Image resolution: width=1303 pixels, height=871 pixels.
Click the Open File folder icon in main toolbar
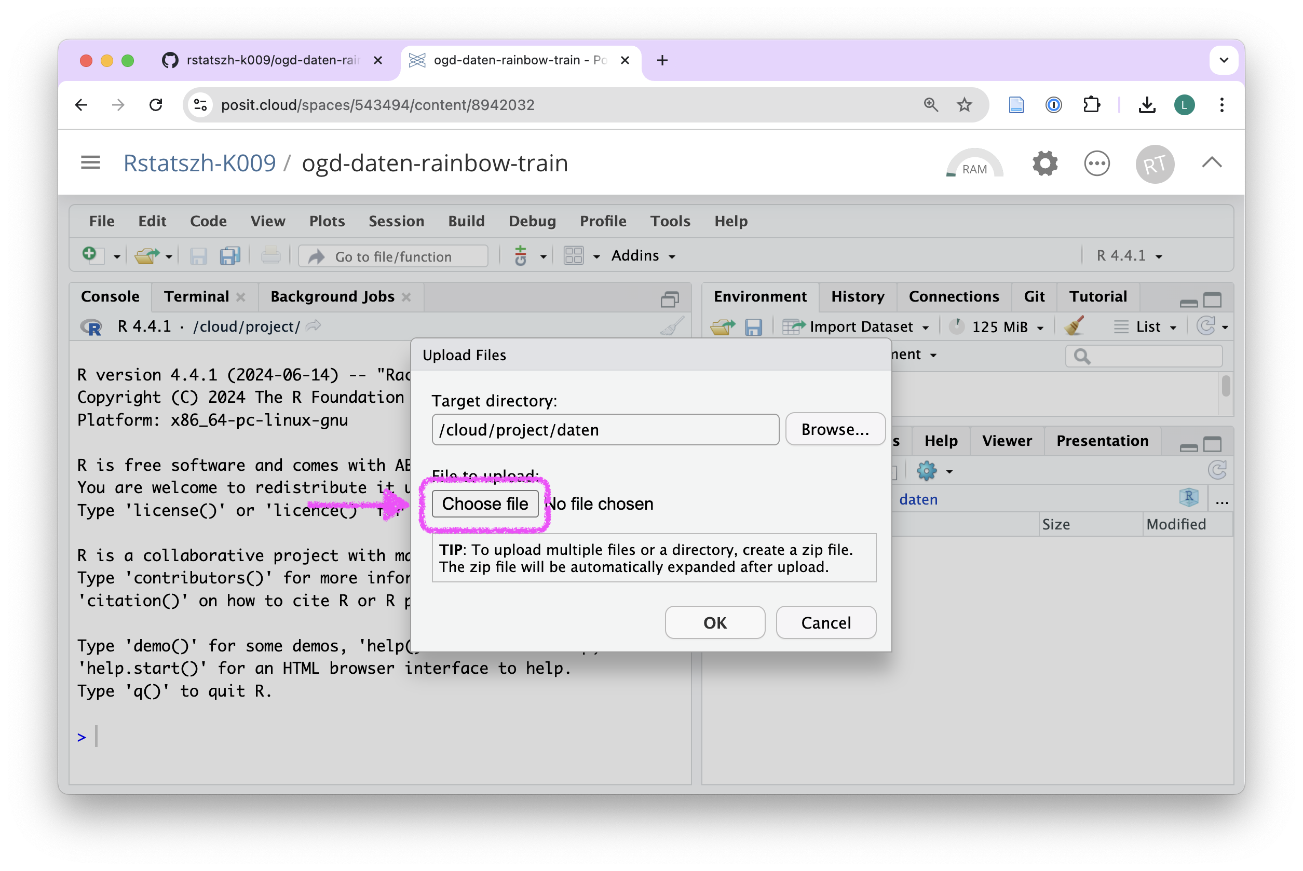click(x=147, y=255)
